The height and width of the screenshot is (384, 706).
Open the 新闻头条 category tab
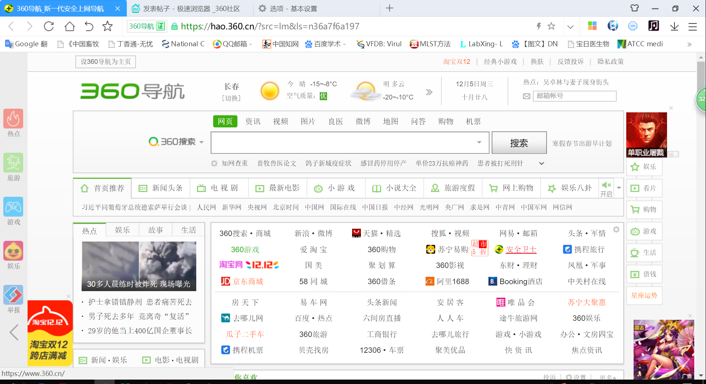click(x=161, y=188)
